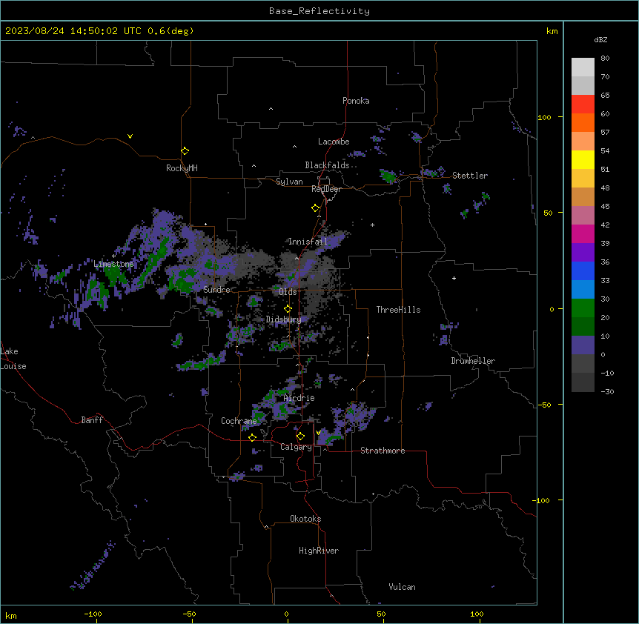Click the Okotoks label
This screenshot has width=639, height=624.
tap(305, 519)
